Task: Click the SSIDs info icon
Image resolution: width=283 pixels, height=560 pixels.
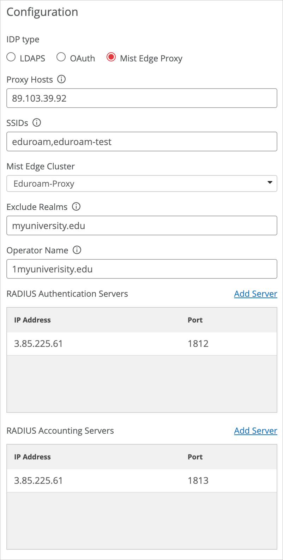Action: (x=37, y=123)
